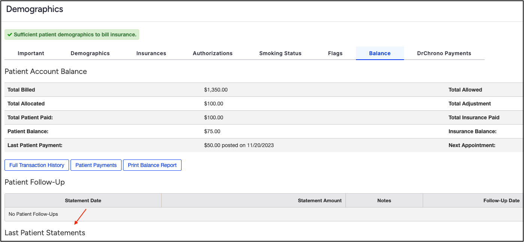Click the Last Patient Statements heading
The image size is (524, 242).
pyautogui.click(x=45, y=233)
